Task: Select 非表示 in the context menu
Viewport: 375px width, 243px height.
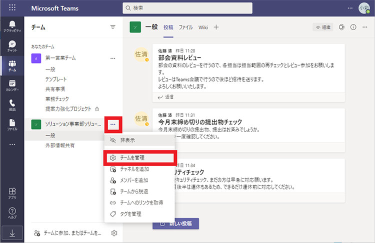Action: 139,140
